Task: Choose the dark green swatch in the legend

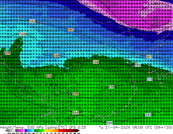Action: (x=35, y=130)
